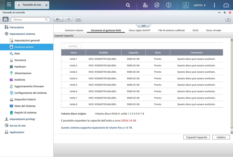Open the main hamburger menu

(9, 5)
